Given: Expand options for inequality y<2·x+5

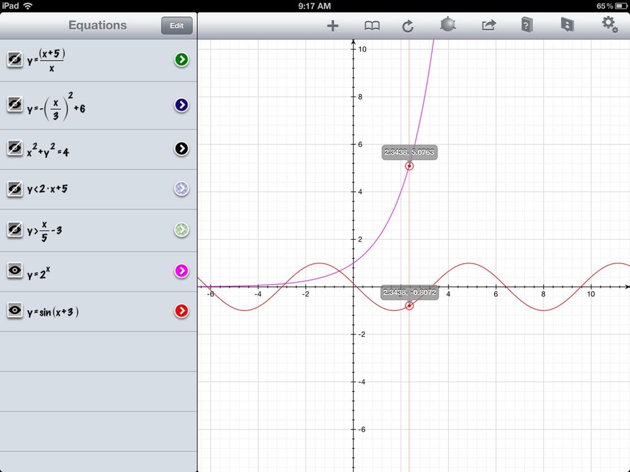Looking at the screenshot, I should (x=181, y=189).
